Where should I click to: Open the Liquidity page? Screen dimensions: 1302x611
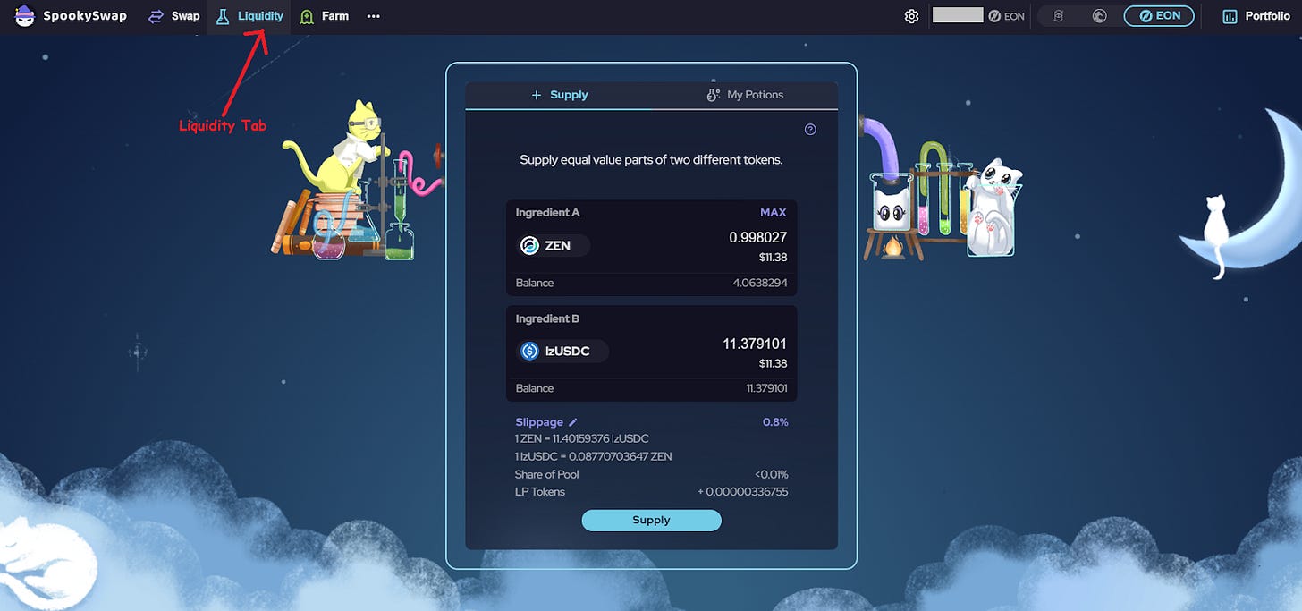pyautogui.click(x=249, y=16)
